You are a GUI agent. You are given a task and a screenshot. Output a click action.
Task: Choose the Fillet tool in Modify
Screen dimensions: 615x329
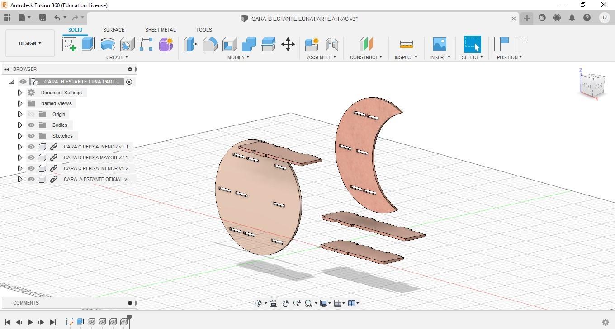click(210, 44)
